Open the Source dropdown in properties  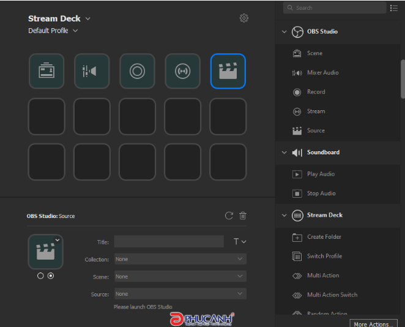click(x=180, y=294)
